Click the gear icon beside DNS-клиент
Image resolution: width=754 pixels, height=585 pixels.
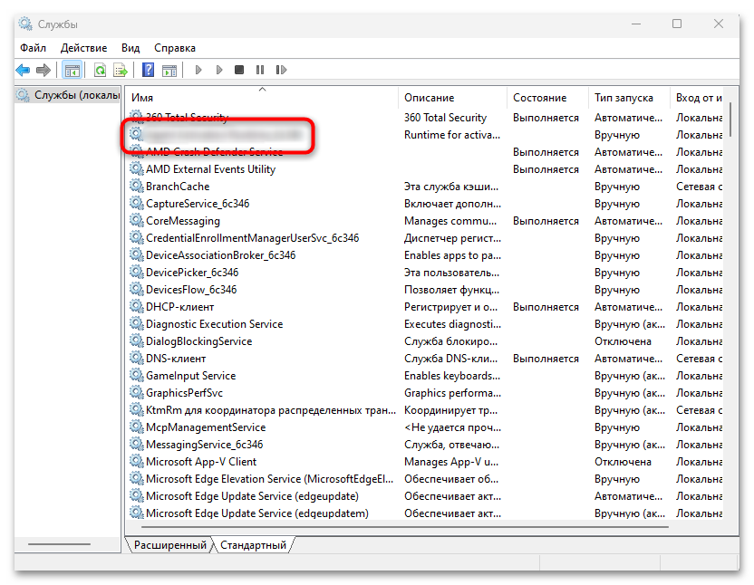(137, 358)
